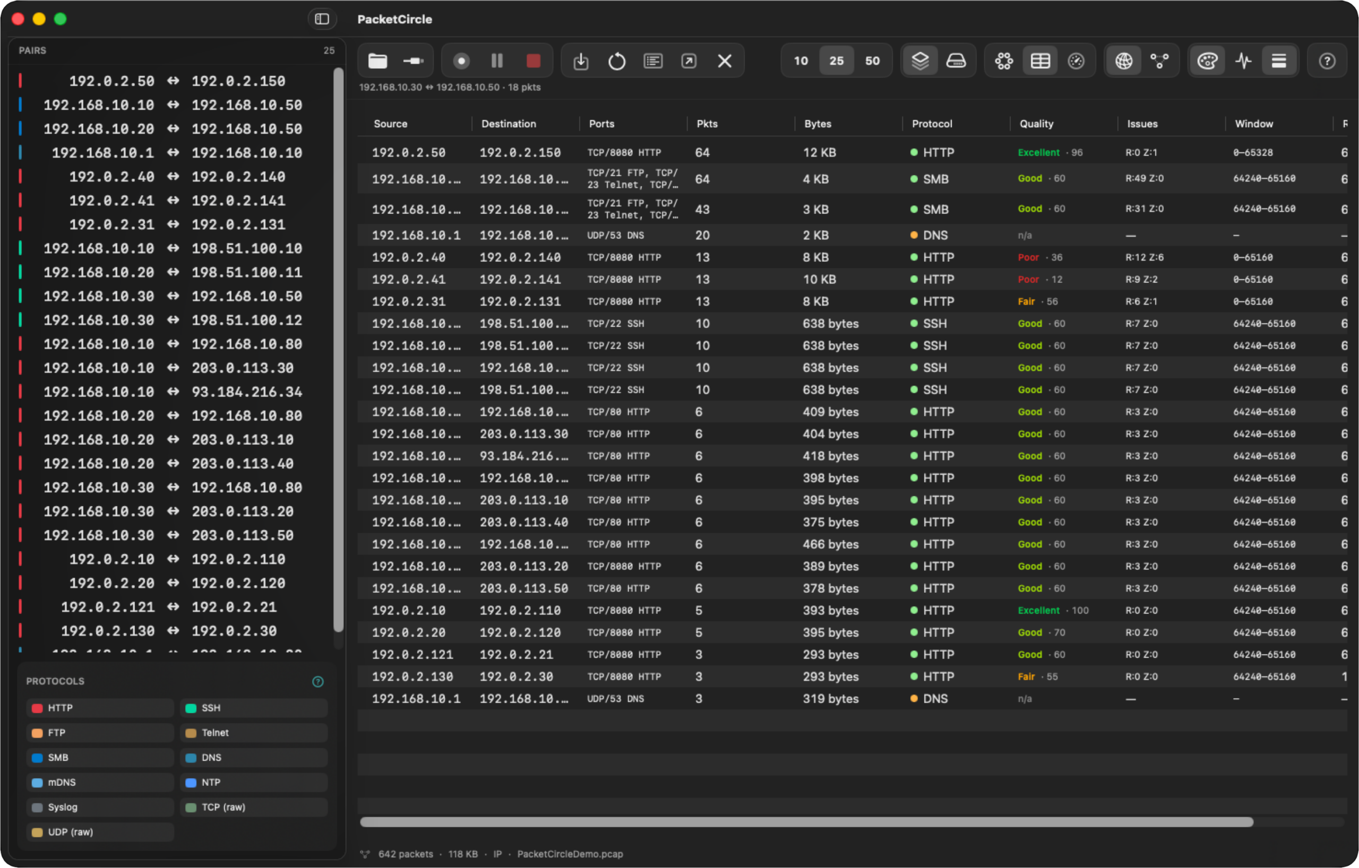Sort table by Issues column
1359x868 pixels.
pos(1142,124)
